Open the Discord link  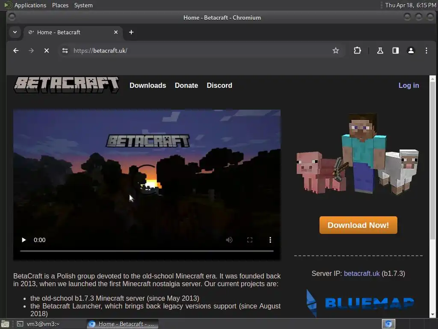click(219, 85)
